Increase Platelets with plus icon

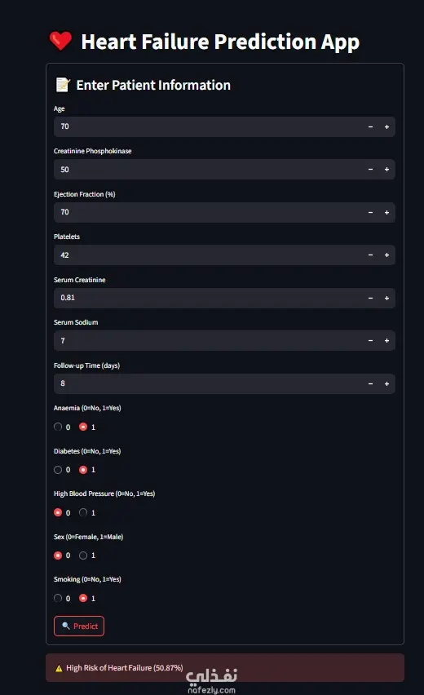386,255
